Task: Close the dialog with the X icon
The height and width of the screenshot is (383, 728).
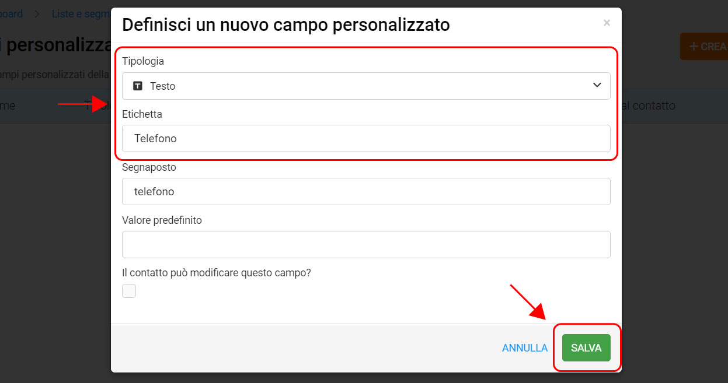Action: pyautogui.click(x=607, y=23)
